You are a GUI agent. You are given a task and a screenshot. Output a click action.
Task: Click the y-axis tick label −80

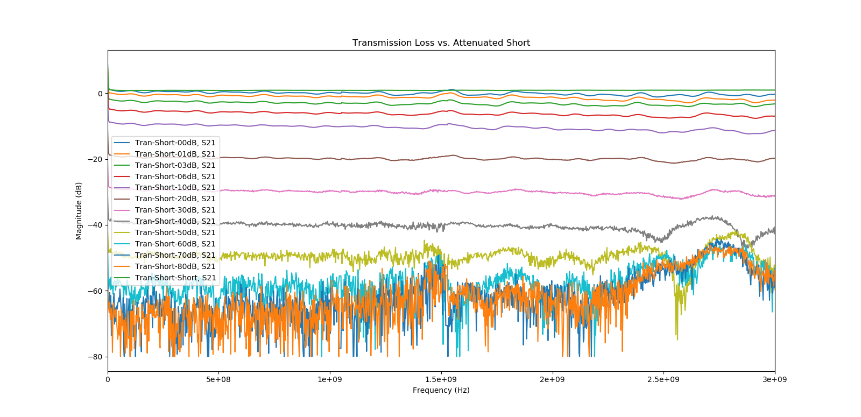point(94,357)
